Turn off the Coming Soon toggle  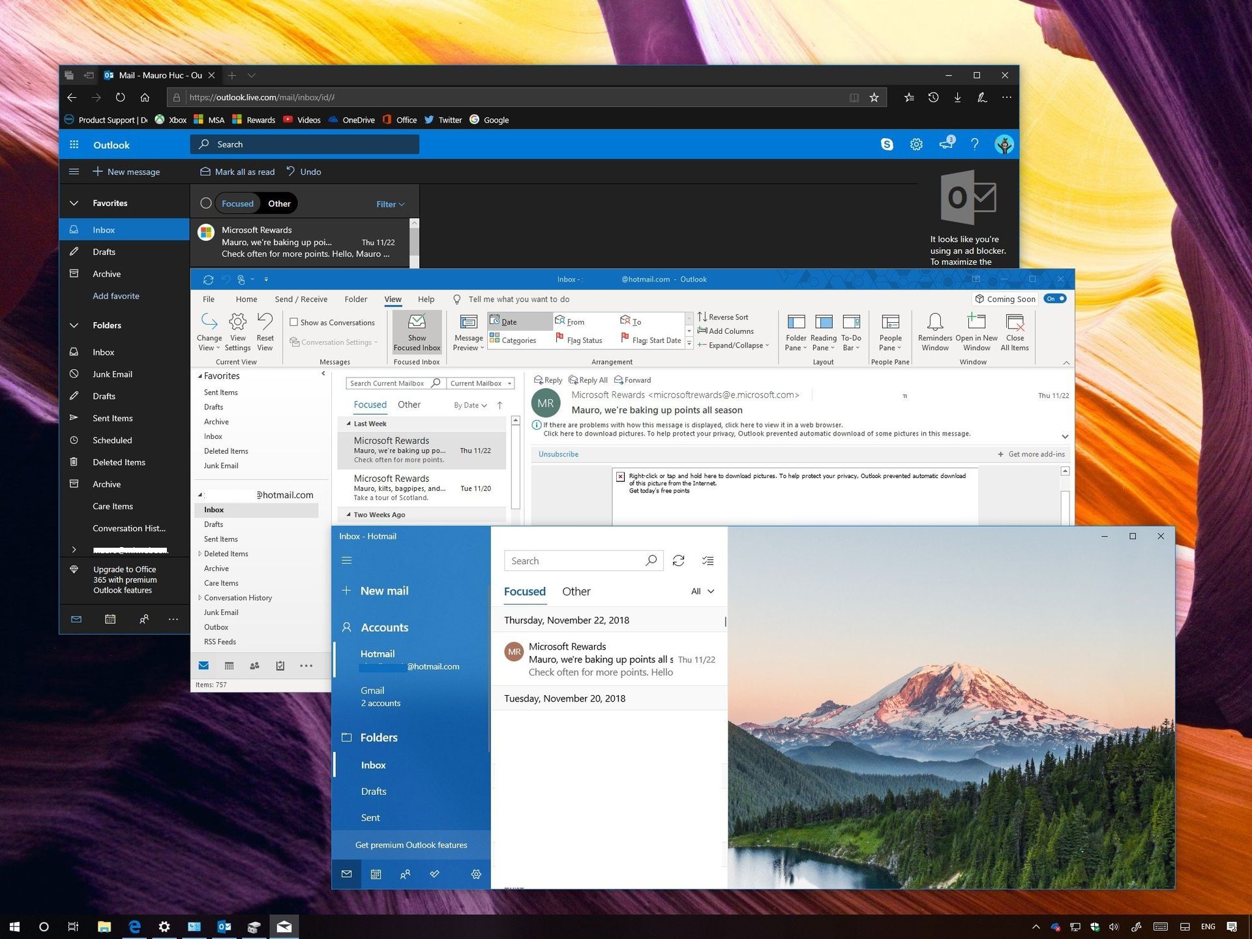pyautogui.click(x=1054, y=299)
